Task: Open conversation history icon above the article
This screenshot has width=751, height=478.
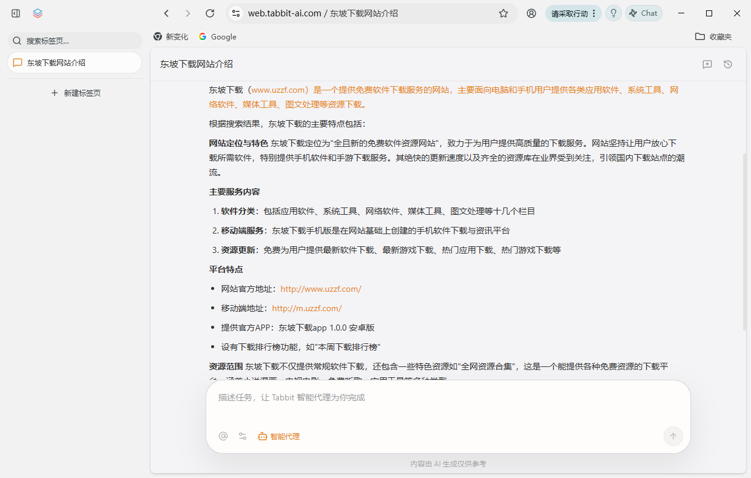Action: 727,64
